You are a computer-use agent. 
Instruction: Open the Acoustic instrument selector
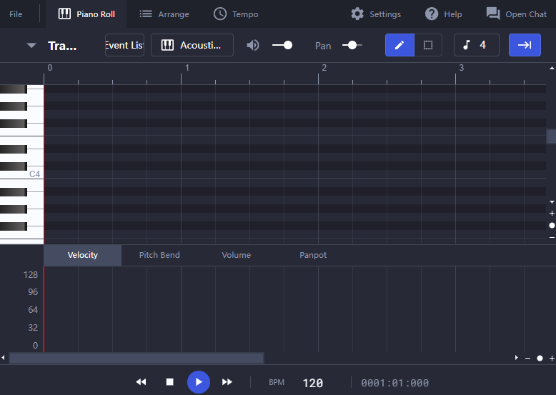(x=192, y=45)
